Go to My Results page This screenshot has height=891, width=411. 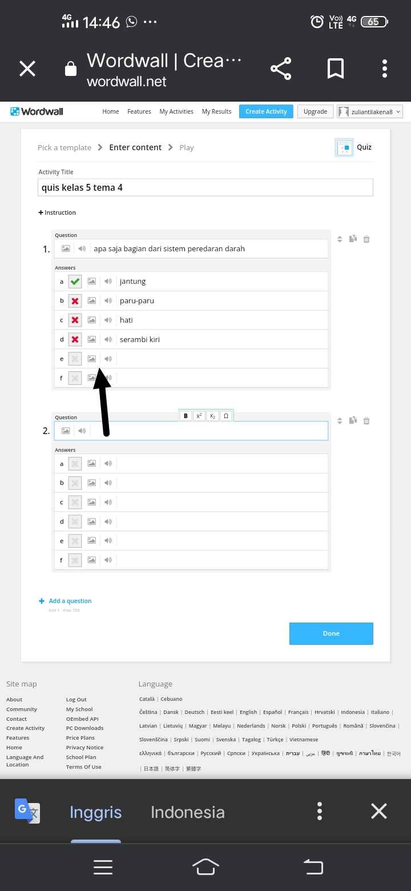pos(216,111)
